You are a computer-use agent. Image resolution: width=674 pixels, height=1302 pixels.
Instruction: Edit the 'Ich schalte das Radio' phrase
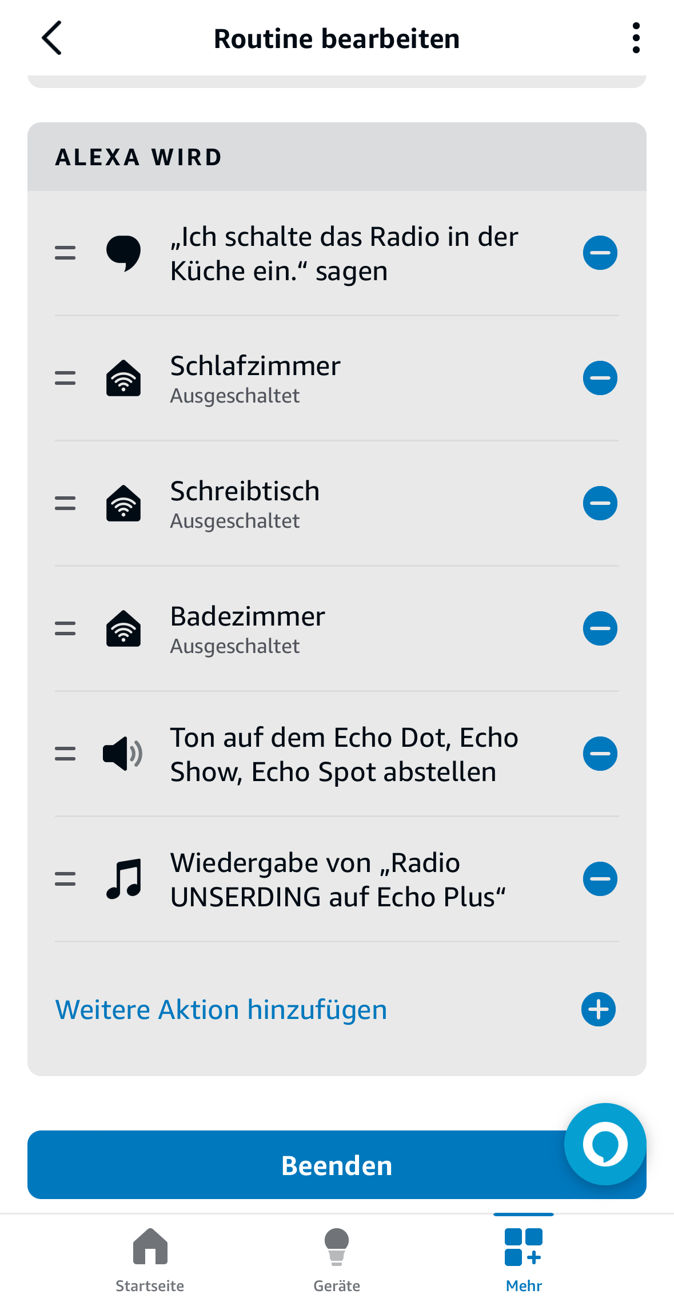tap(343, 253)
